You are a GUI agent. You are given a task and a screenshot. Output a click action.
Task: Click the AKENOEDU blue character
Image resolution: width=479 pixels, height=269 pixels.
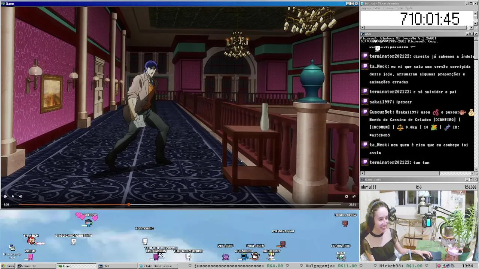click(244, 256)
